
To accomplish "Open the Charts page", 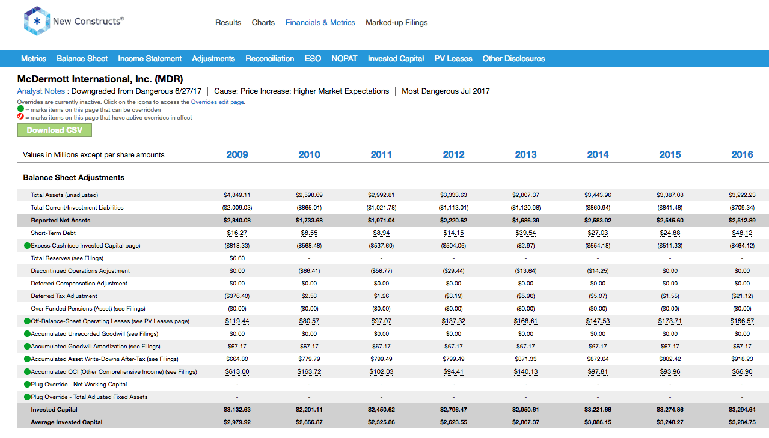I will click(x=263, y=23).
